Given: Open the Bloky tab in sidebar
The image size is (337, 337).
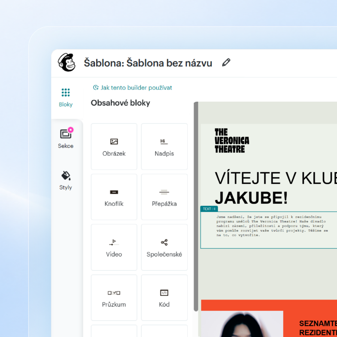Looking at the screenshot, I should (66, 98).
